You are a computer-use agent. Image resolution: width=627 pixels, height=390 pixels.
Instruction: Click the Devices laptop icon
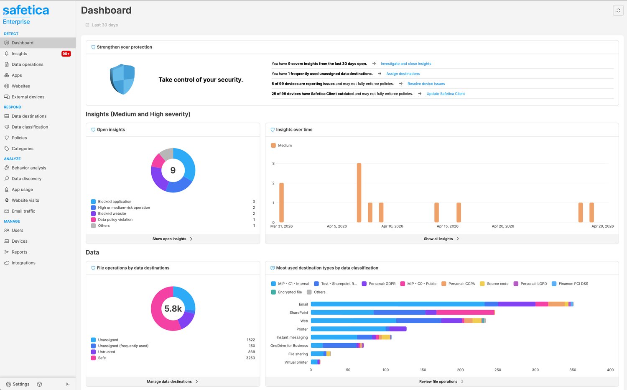point(7,241)
